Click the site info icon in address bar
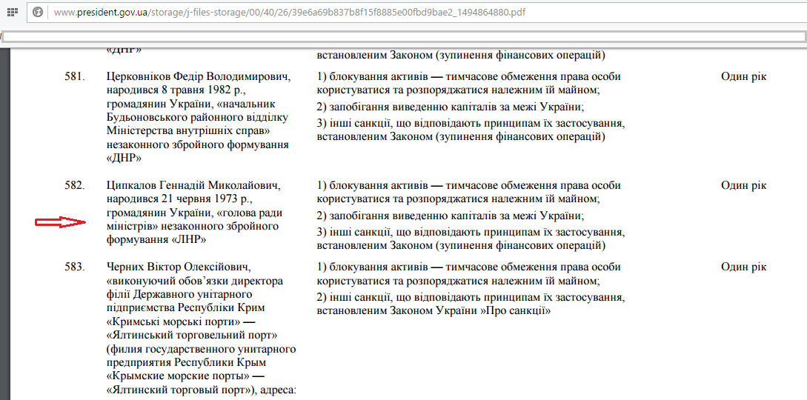The height and width of the screenshot is (400, 807). [x=37, y=11]
